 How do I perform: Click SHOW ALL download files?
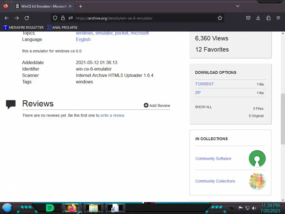pos(203,107)
